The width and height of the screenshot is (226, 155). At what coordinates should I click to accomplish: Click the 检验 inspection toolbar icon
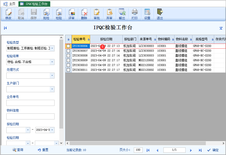[x=59, y=14]
